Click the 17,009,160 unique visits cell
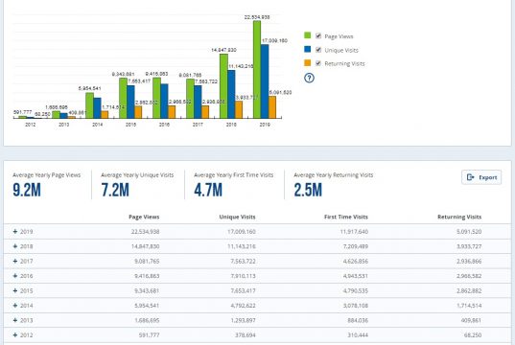The width and height of the screenshot is (515, 345). point(242,231)
